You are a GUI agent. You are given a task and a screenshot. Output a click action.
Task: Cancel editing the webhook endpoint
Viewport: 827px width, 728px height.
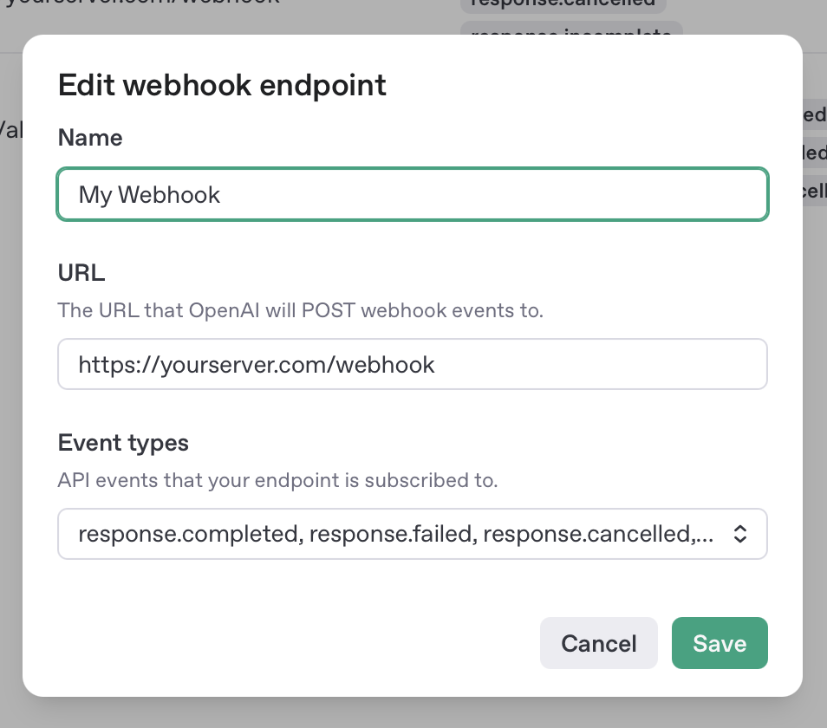click(x=598, y=643)
